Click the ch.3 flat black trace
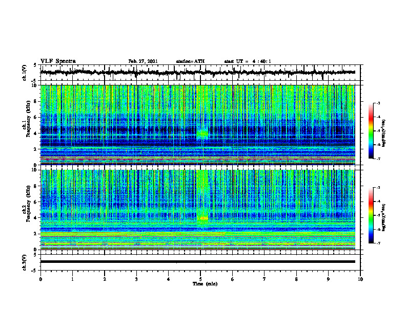Screen dimensions: 406x313 pos(197,262)
